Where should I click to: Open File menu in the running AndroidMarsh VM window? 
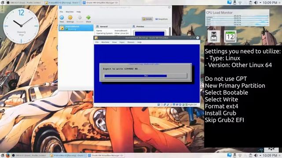point(97,42)
